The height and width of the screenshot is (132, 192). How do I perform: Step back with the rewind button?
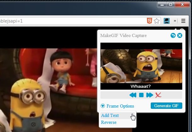point(133,95)
